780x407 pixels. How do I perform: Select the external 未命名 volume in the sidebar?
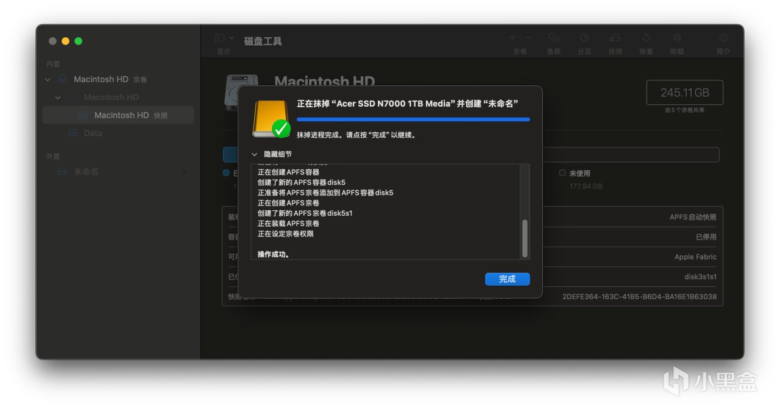coord(86,172)
